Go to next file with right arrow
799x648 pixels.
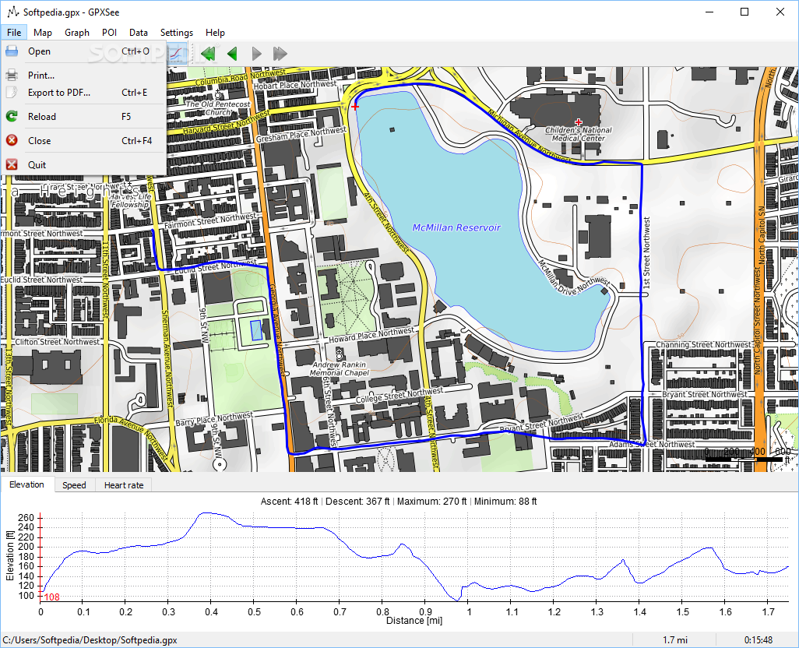click(x=256, y=54)
